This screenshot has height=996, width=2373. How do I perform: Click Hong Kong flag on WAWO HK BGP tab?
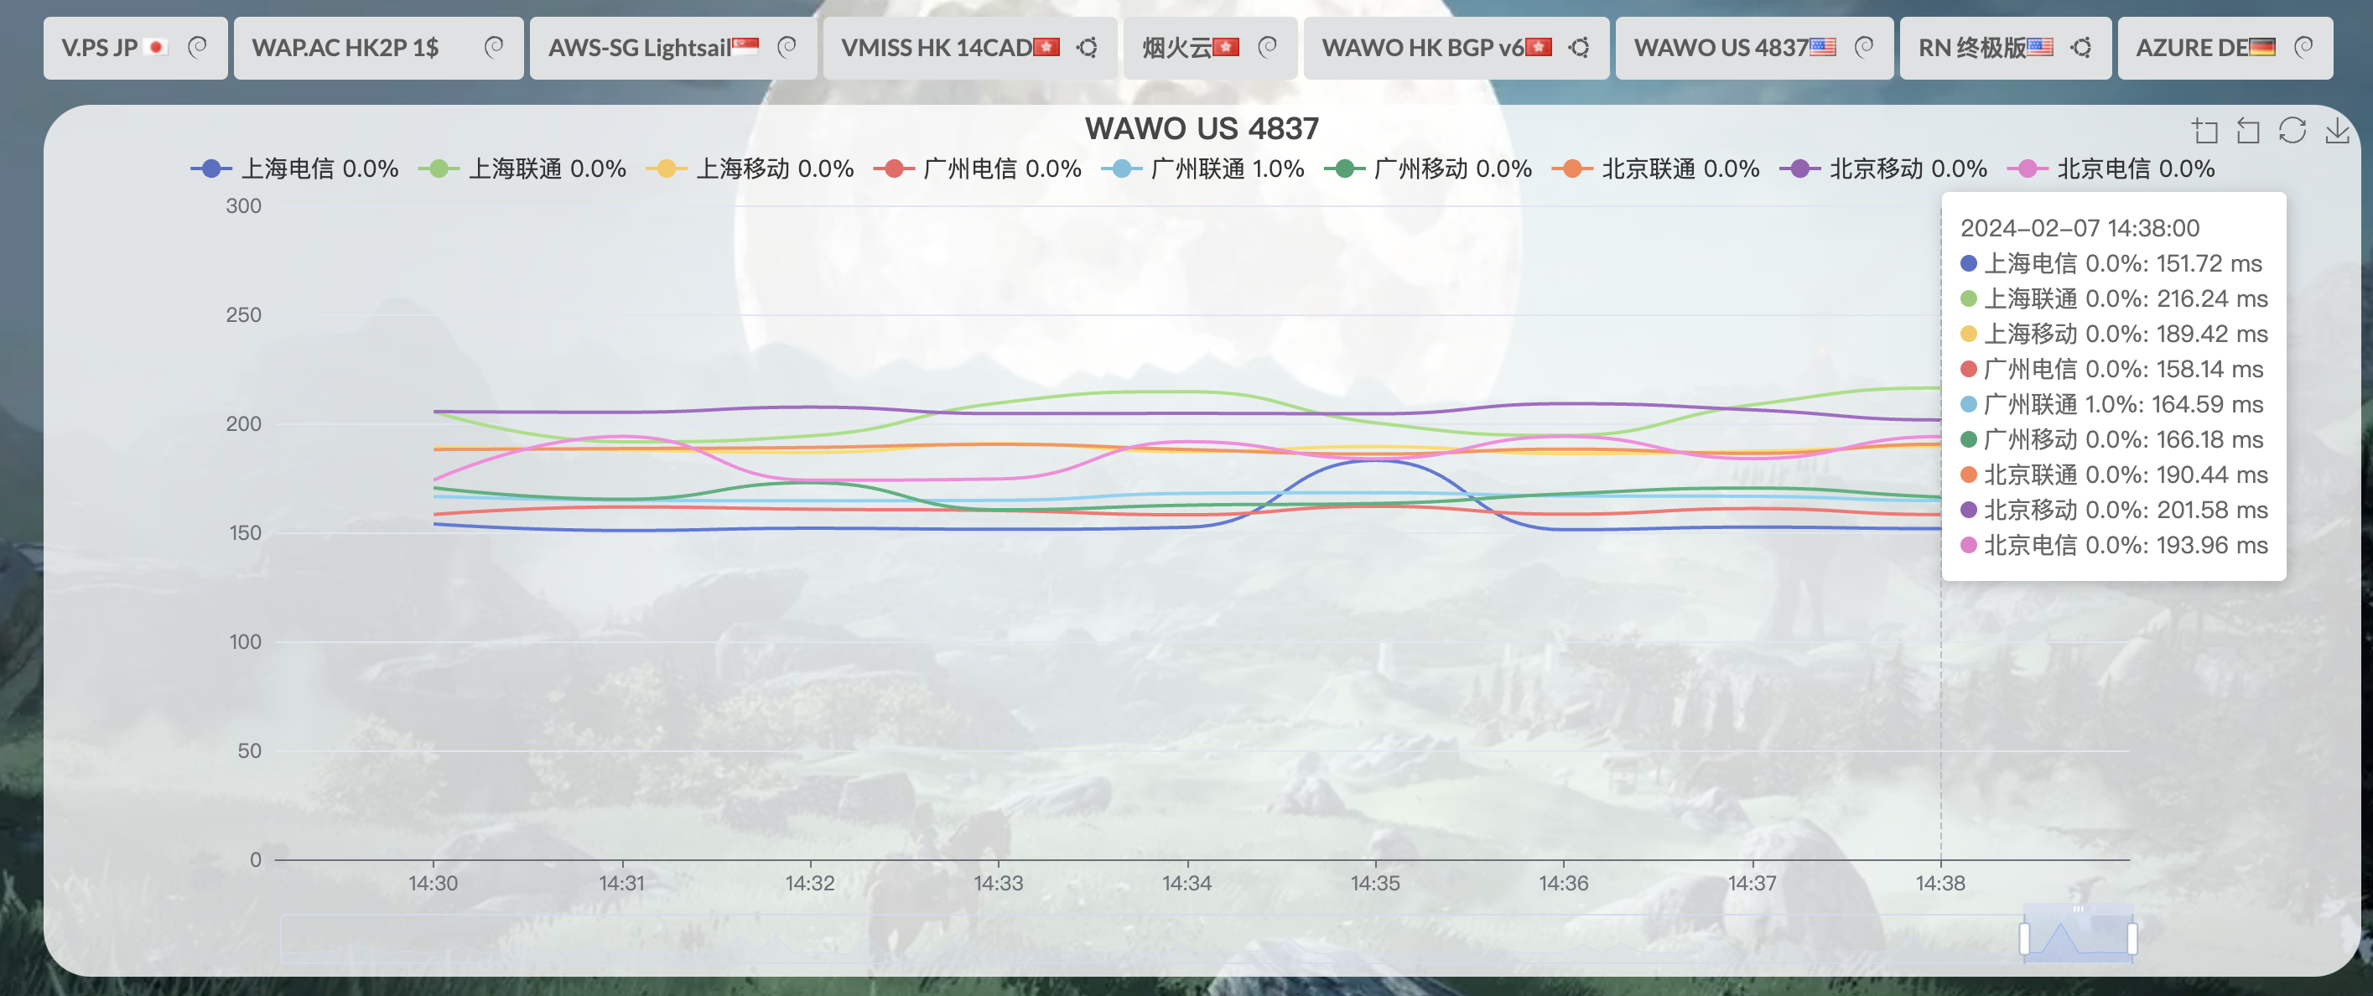pyautogui.click(x=1539, y=47)
